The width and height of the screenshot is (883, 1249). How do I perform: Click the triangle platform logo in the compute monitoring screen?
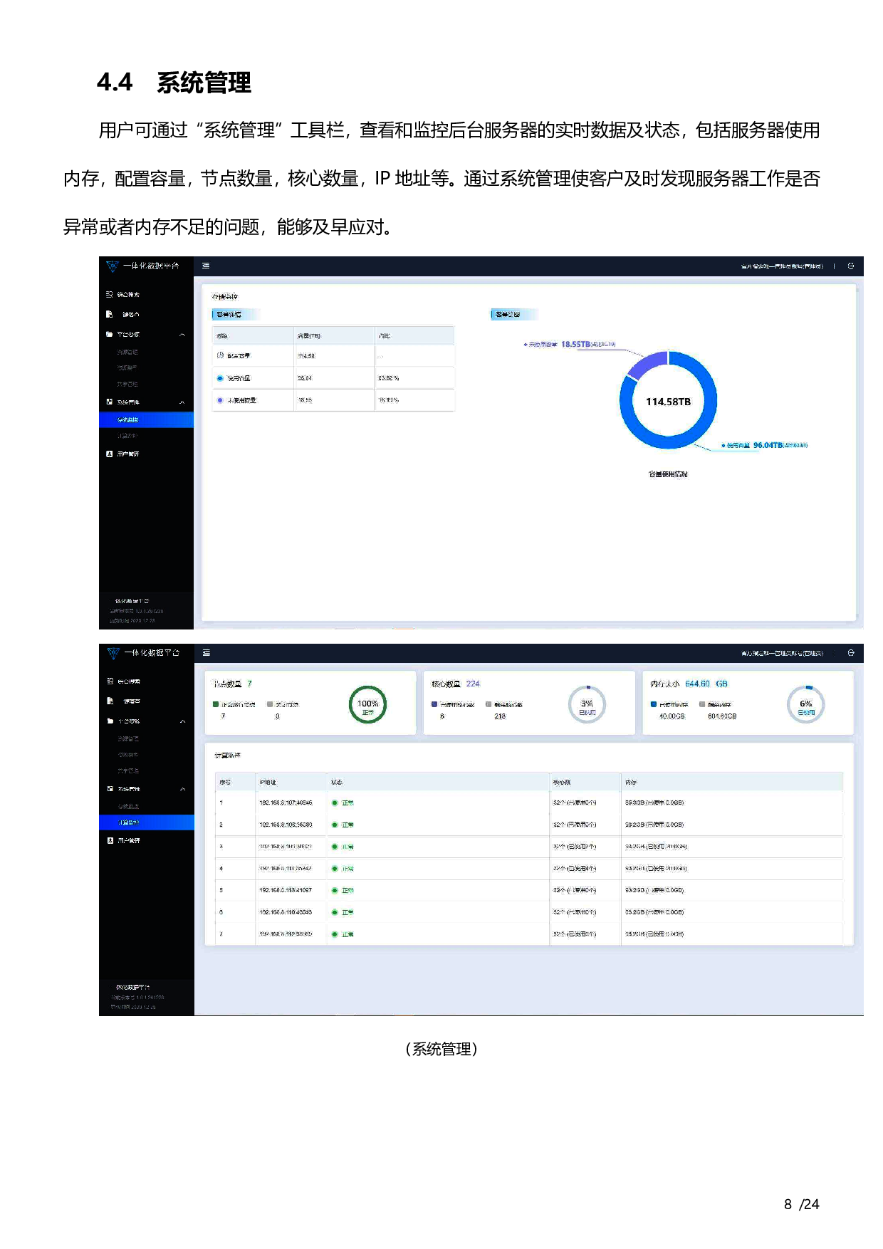[x=113, y=653]
